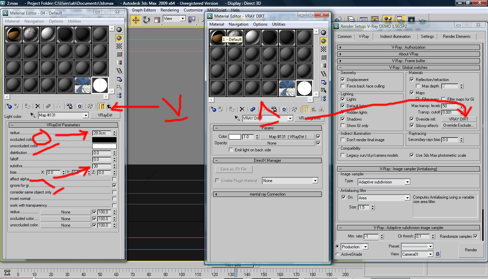Click Make Unique spheres icon in VRAY DIRT editor
This screenshot has height=279, width=488.
pyautogui.click(x=253, y=109)
